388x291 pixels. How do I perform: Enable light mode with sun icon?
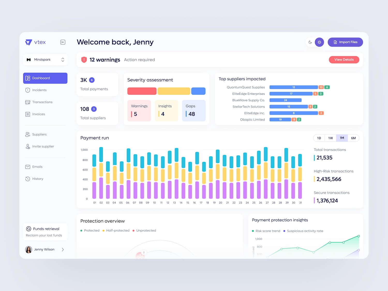click(x=319, y=42)
